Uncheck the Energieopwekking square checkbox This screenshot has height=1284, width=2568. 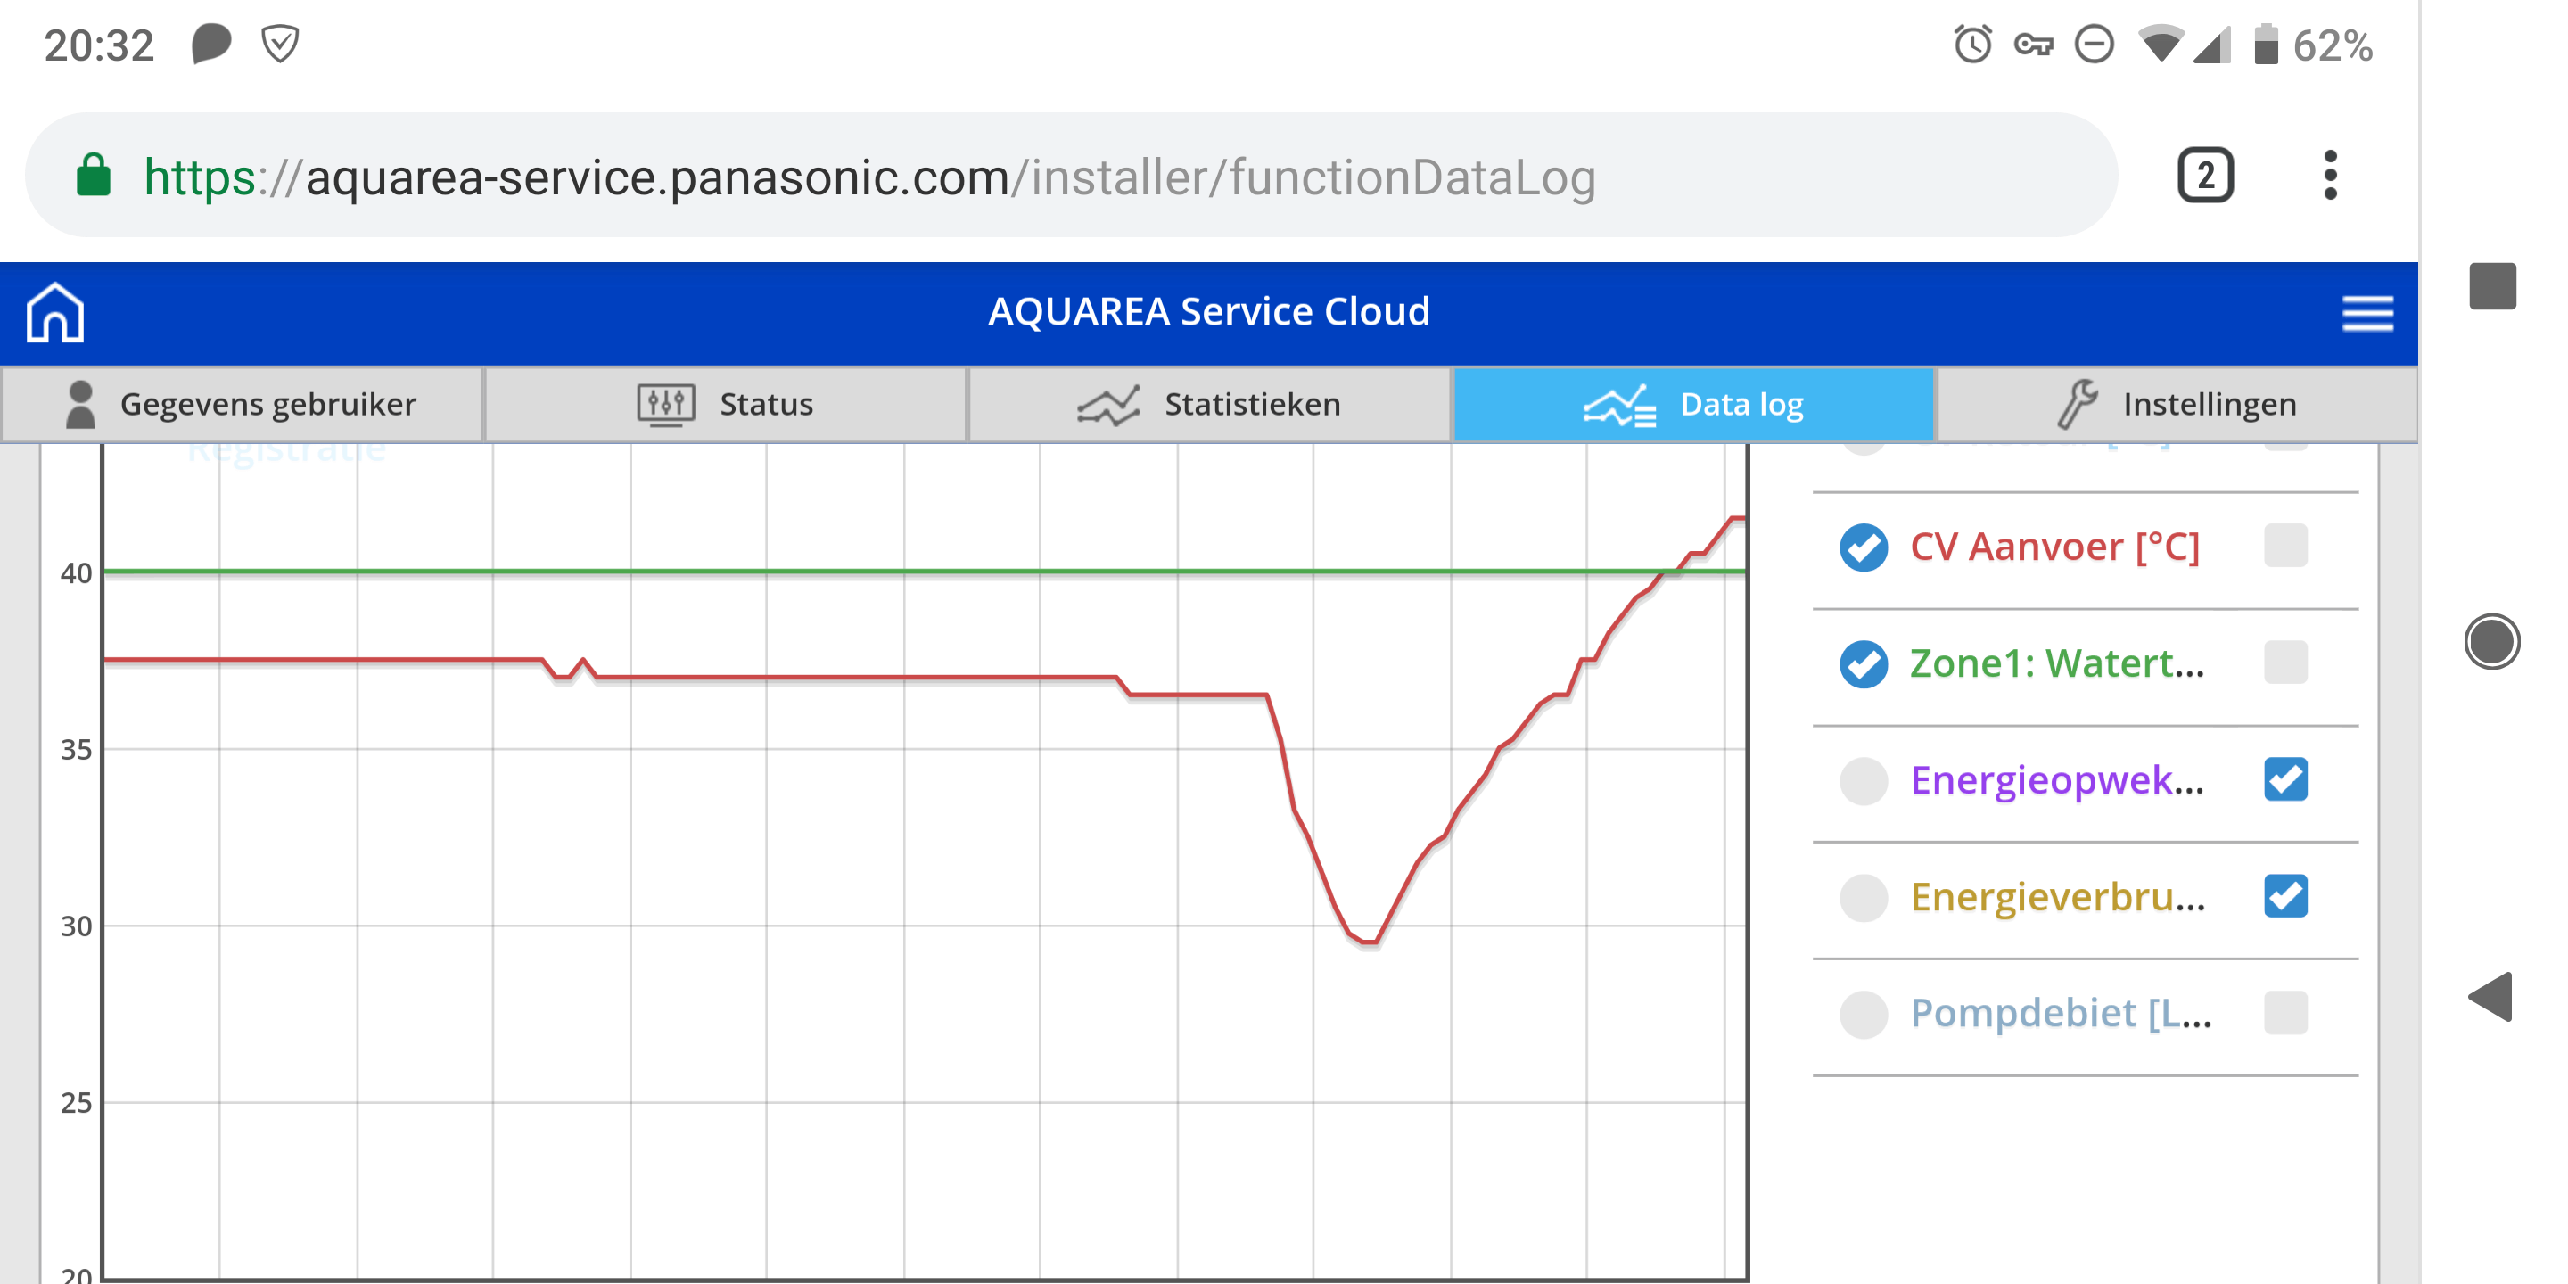tap(2284, 779)
